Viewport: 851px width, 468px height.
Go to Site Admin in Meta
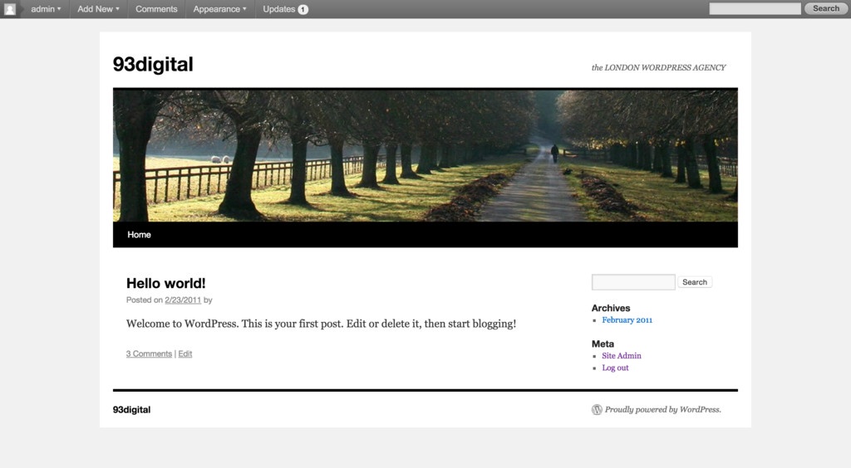tap(622, 356)
